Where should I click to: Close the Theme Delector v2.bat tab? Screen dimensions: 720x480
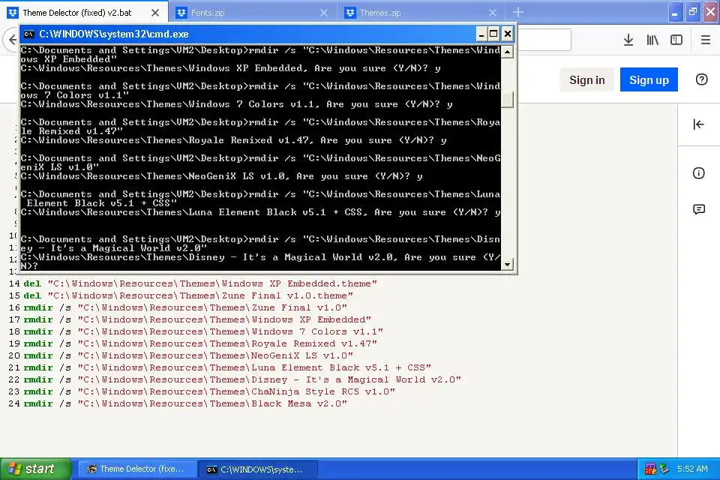[x=155, y=13]
